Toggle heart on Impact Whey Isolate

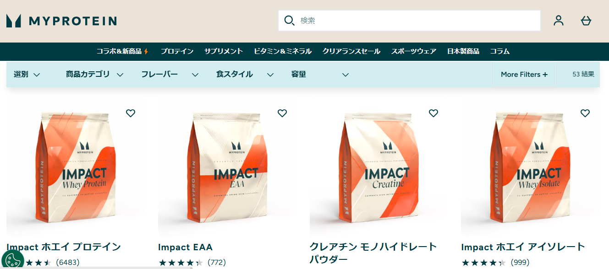coord(585,113)
